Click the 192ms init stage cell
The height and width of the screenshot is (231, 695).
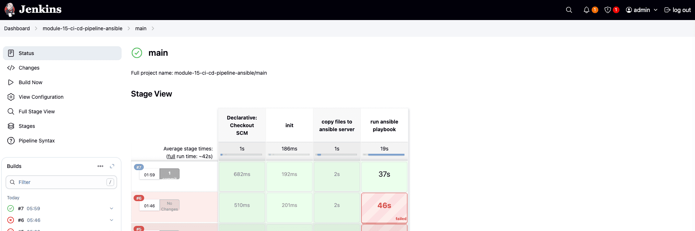click(x=289, y=177)
